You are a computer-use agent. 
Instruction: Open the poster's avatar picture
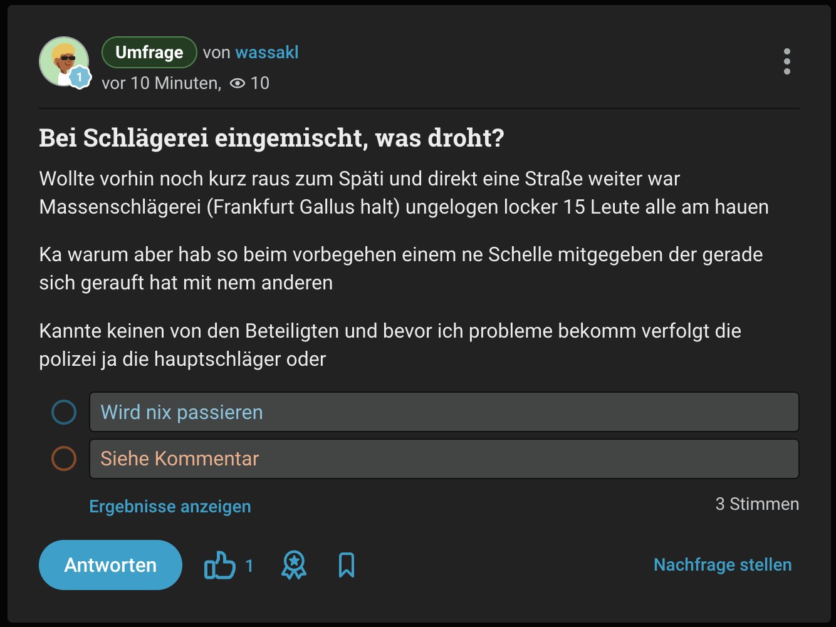tap(63, 60)
